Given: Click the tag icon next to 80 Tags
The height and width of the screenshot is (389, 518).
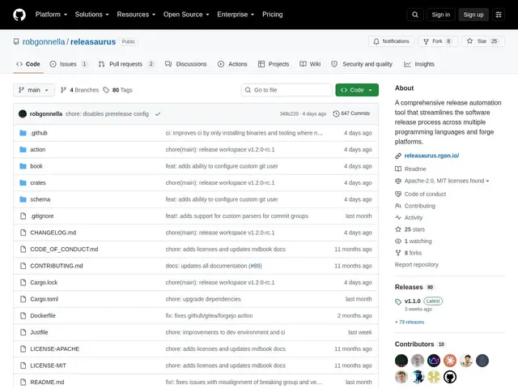Looking at the screenshot, I should coord(106,90).
